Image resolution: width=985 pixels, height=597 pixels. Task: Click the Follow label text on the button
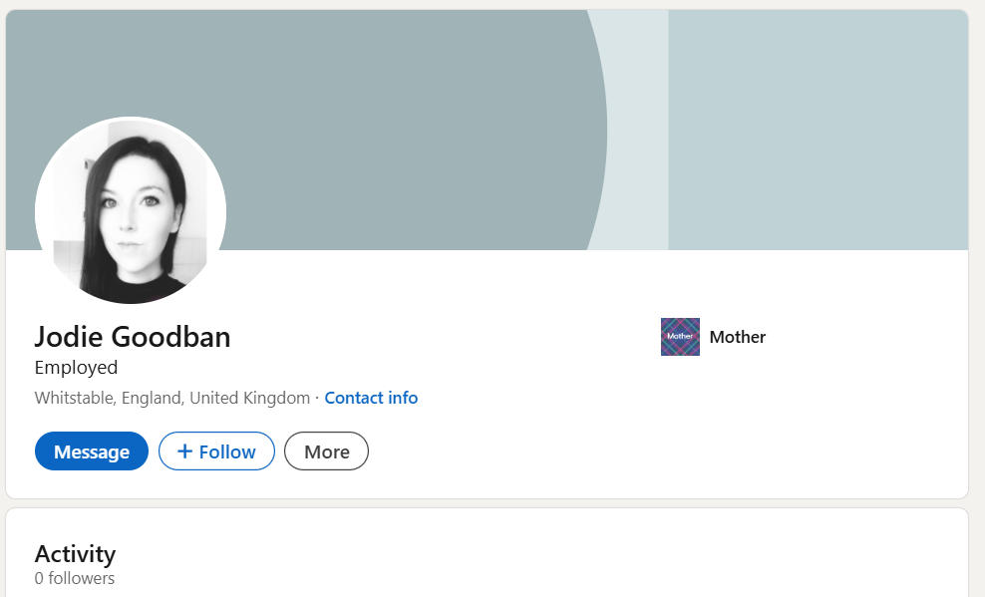click(227, 451)
